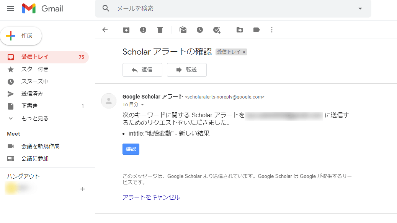Screen dimensions: 397x223
Task: Archive the email using the archive icon
Action: pos(126,30)
